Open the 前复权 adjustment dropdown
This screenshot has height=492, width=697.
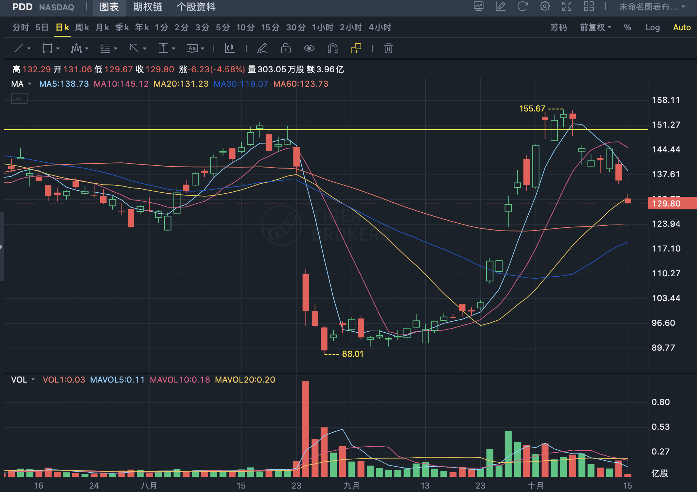click(595, 28)
